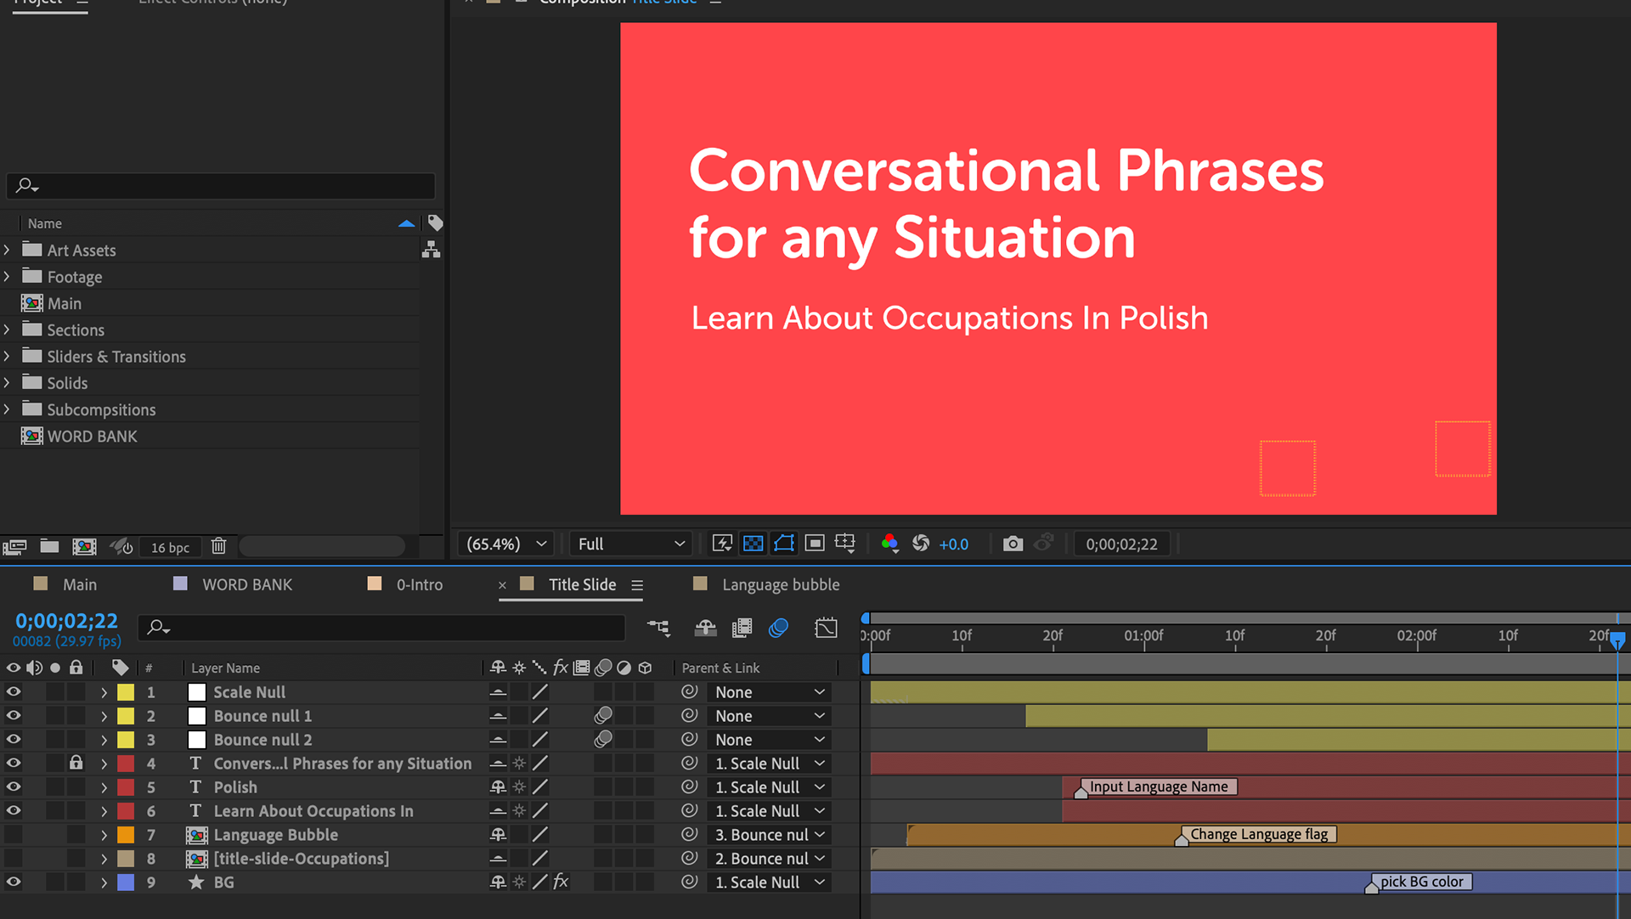1631x919 pixels.
Task: Delete selected item with trash icon
Action: click(218, 546)
